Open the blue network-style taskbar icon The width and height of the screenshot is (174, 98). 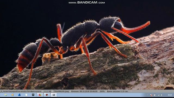coord(19,95)
